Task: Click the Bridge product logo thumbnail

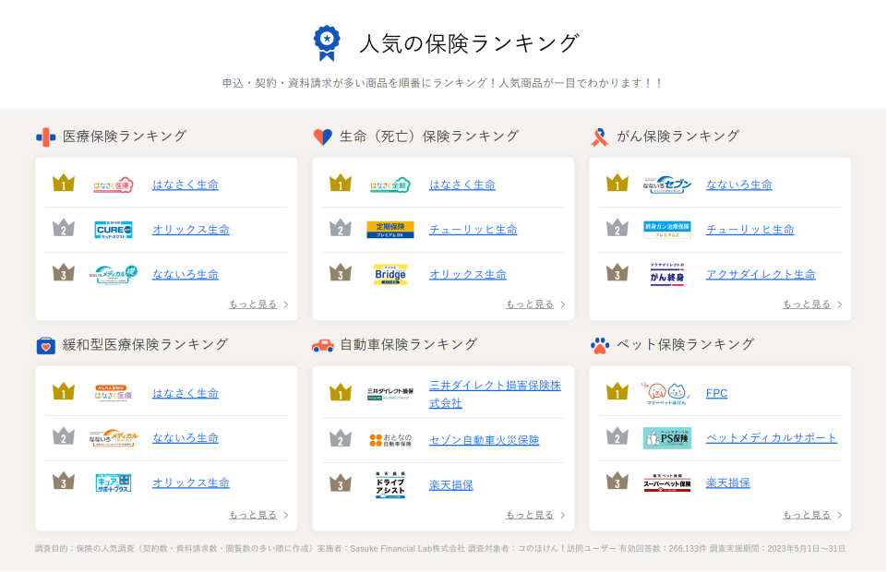Action: pos(390,275)
